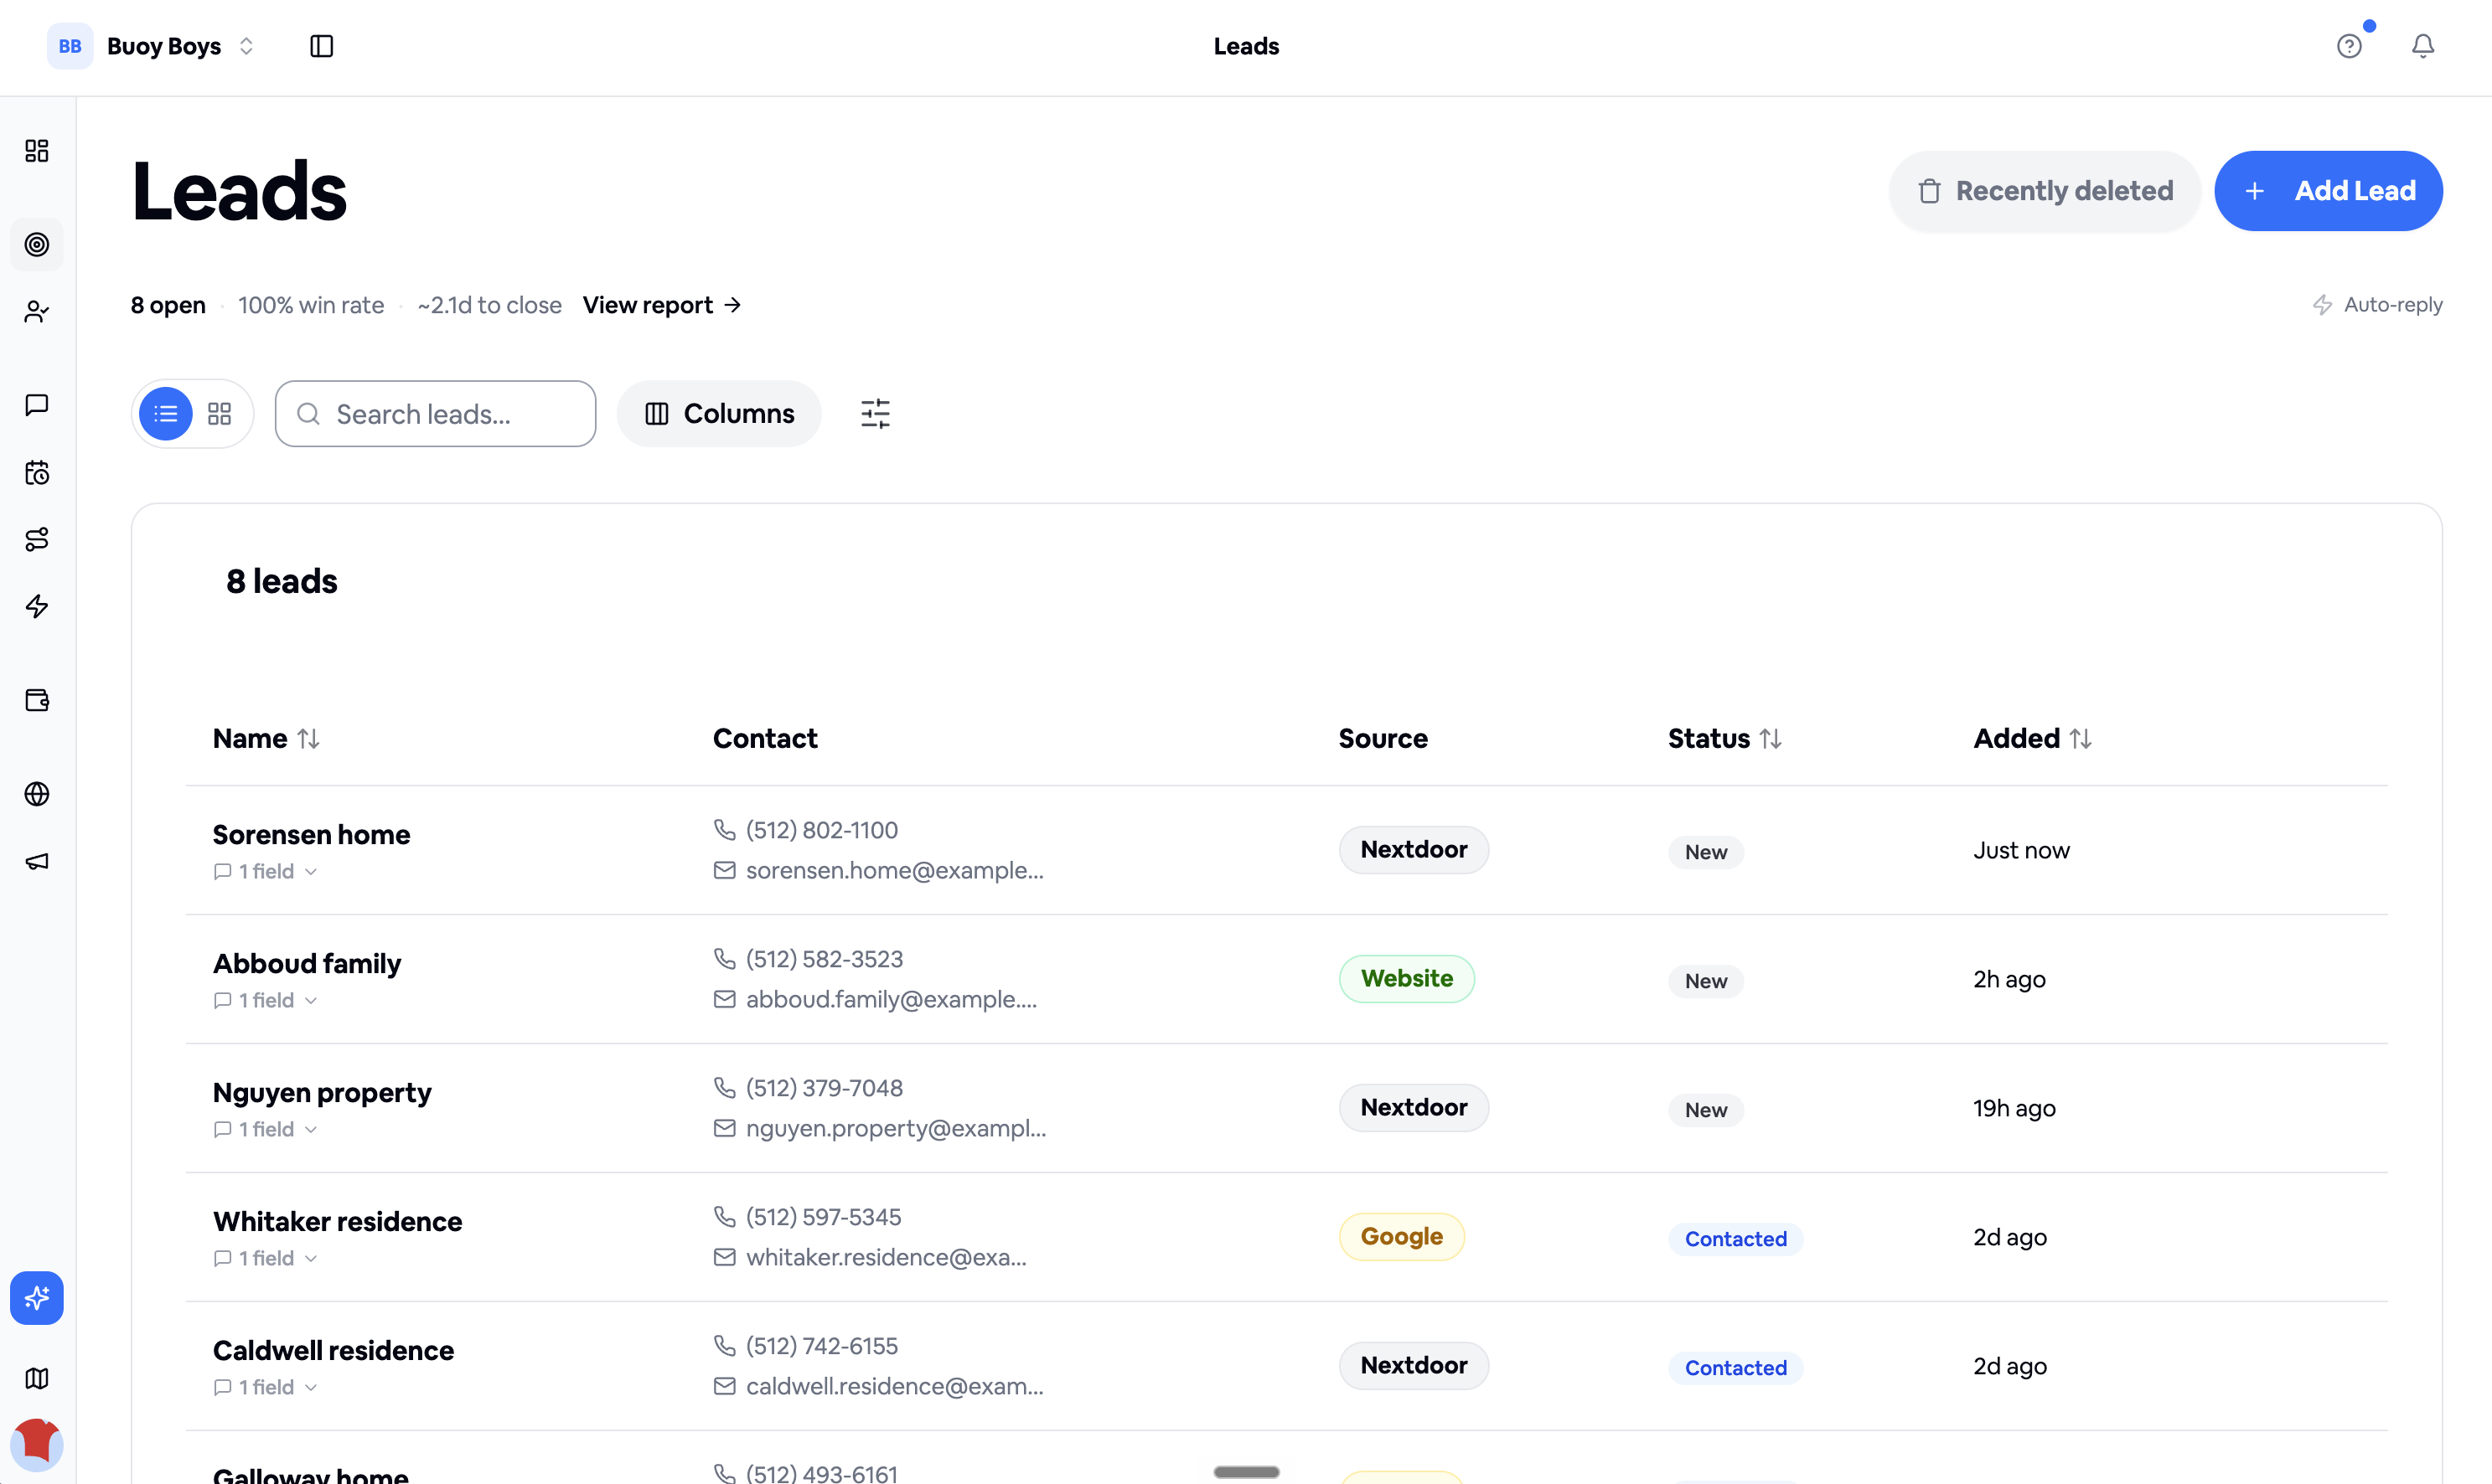Click Contacted status on Caldwell residence row

tap(1735, 1368)
